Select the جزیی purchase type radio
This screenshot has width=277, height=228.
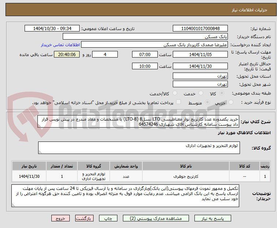[x=231, y=102]
